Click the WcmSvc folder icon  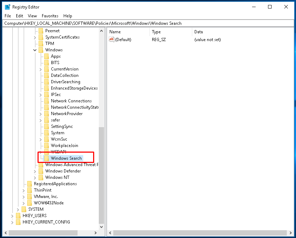pos(46,139)
